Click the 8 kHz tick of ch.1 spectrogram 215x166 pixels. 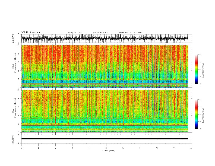pos(19,54)
